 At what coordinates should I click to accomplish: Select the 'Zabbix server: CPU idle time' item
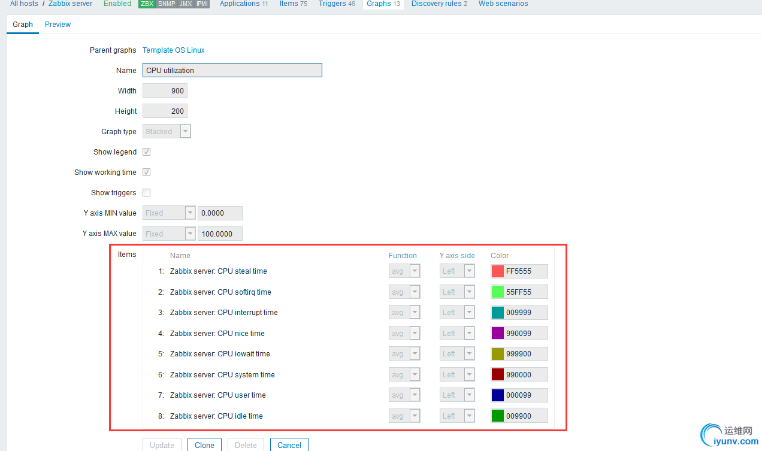216,416
